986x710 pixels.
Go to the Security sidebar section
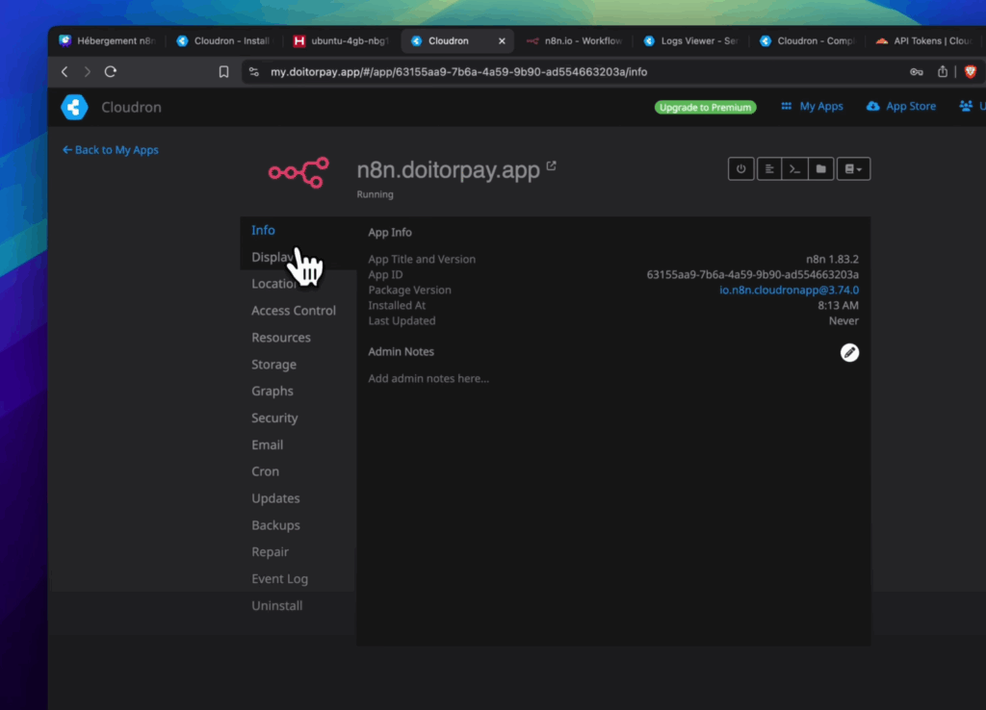(x=274, y=418)
